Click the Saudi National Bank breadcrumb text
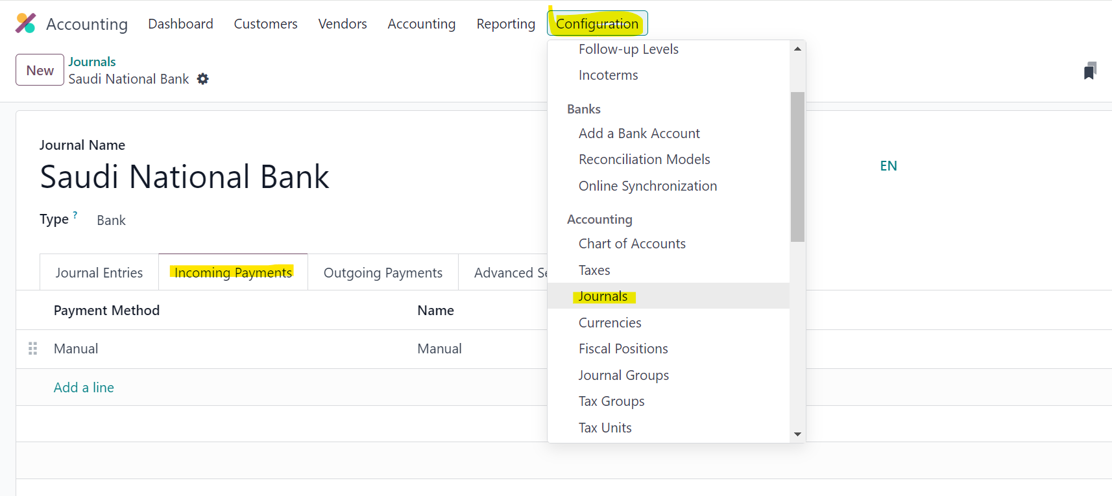This screenshot has width=1112, height=496. pos(128,79)
